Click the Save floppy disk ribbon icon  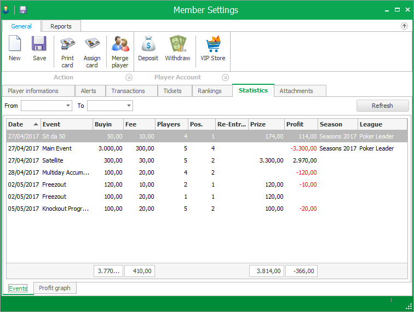coord(39,43)
